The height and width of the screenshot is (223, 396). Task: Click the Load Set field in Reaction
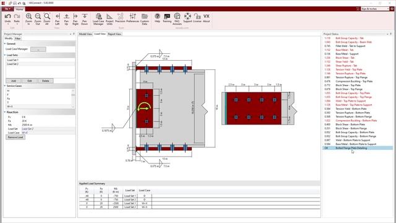[x=48, y=129]
